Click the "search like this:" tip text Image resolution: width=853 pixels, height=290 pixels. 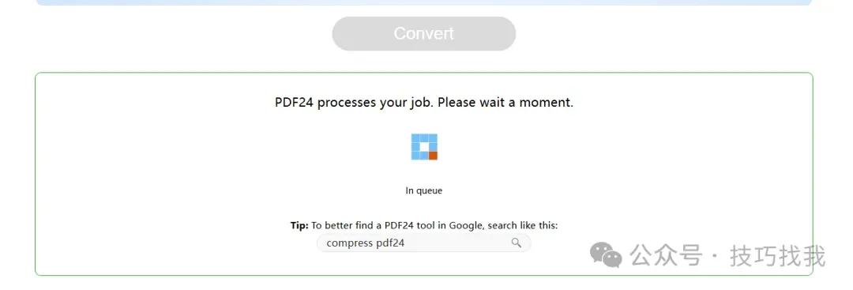click(x=522, y=225)
